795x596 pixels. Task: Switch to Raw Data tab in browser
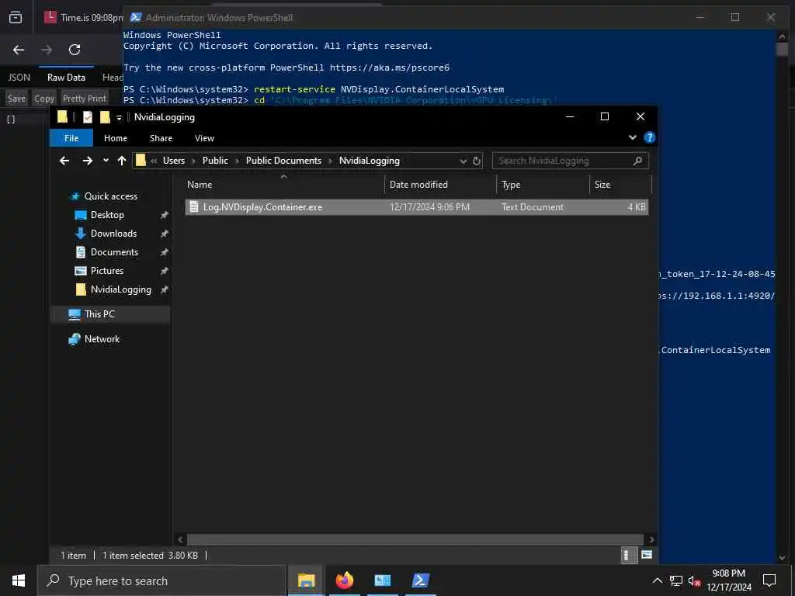click(x=66, y=78)
